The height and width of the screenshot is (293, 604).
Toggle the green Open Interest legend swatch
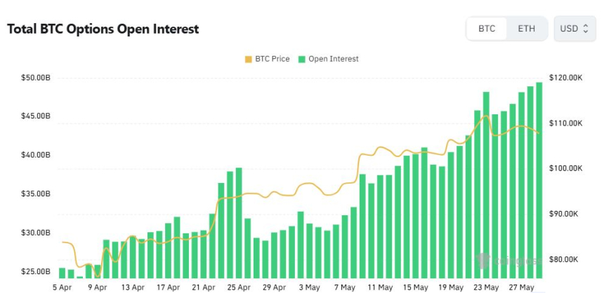pyautogui.click(x=301, y=59)
